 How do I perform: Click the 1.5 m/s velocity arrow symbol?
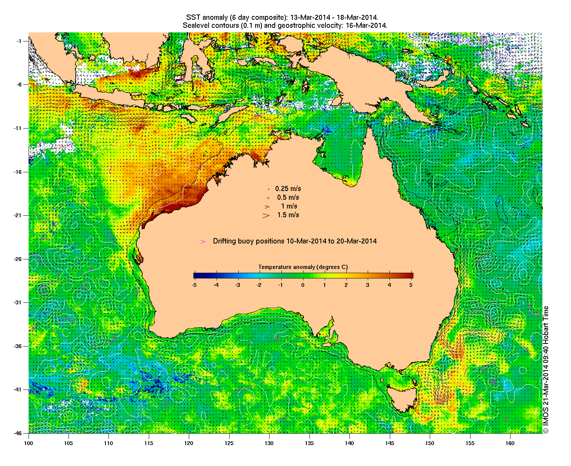pos(266,215)
